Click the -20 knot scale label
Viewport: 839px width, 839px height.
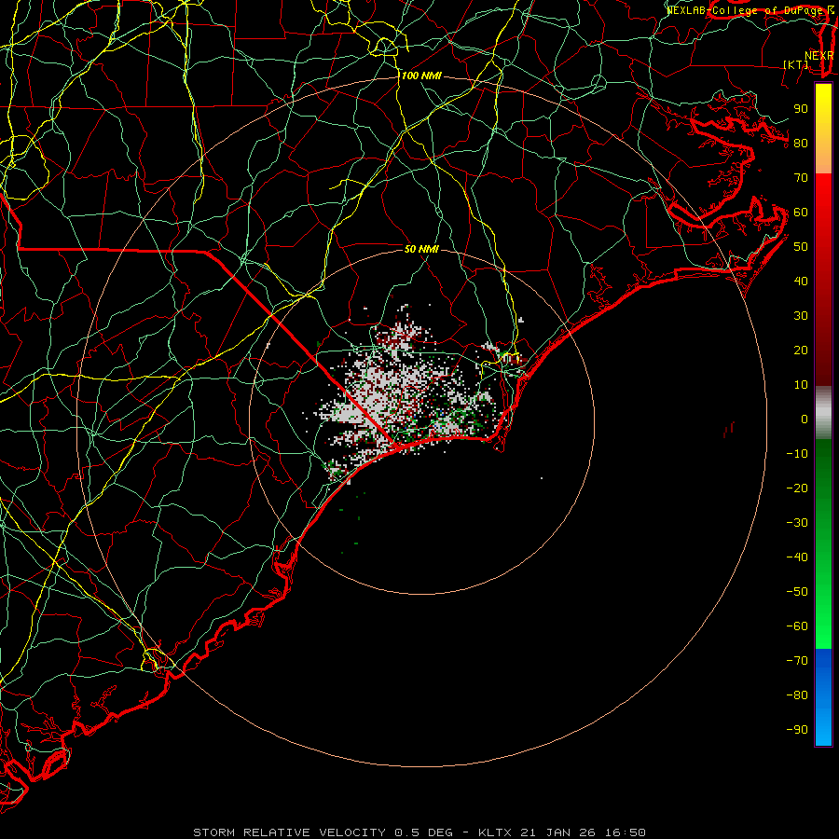[x=797, y=488]
